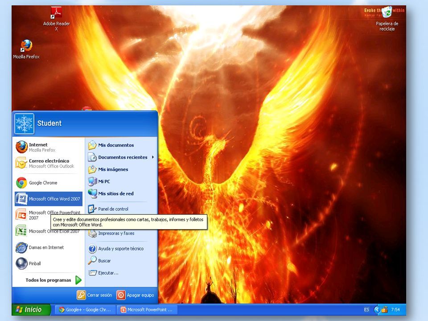The height and width of the screenshot is (321, 428).
Task: Choose Ejecutar... from the Start menu
Action: pos(121,273)
